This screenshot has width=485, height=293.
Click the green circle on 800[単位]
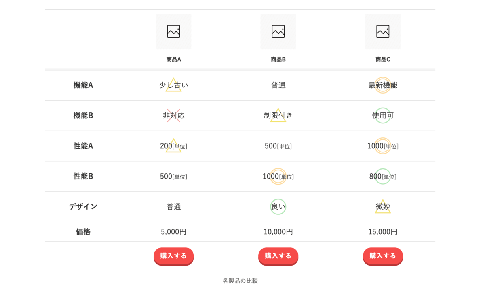[383, 177]
